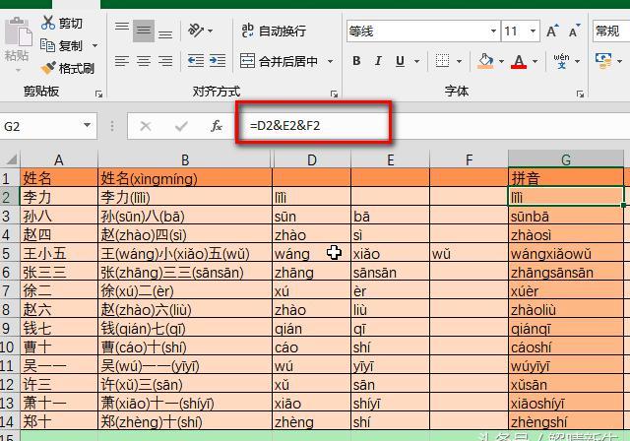Click cell with 王小五
The height and width of the screenshot is (441, 630).
59,254
